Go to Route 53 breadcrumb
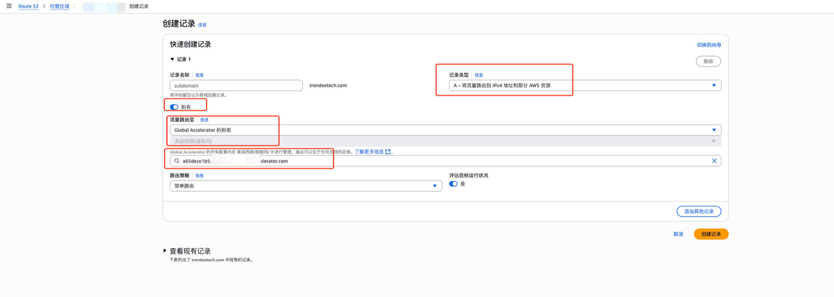 [28, 6]
